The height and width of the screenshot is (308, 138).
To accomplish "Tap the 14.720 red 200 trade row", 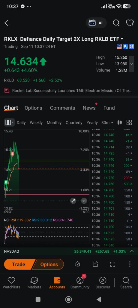I will click(112, 178).
